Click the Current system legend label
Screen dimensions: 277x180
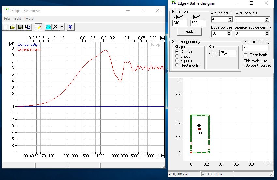29,49
